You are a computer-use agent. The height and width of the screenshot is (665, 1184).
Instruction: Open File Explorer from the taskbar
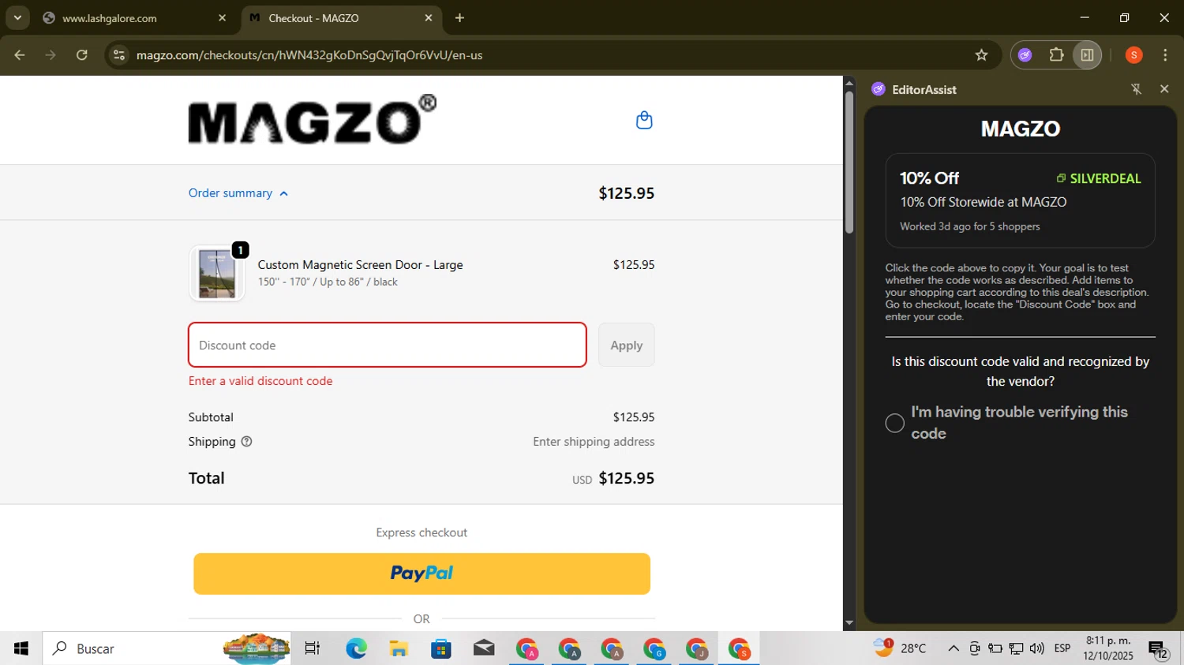click(399, 648)
